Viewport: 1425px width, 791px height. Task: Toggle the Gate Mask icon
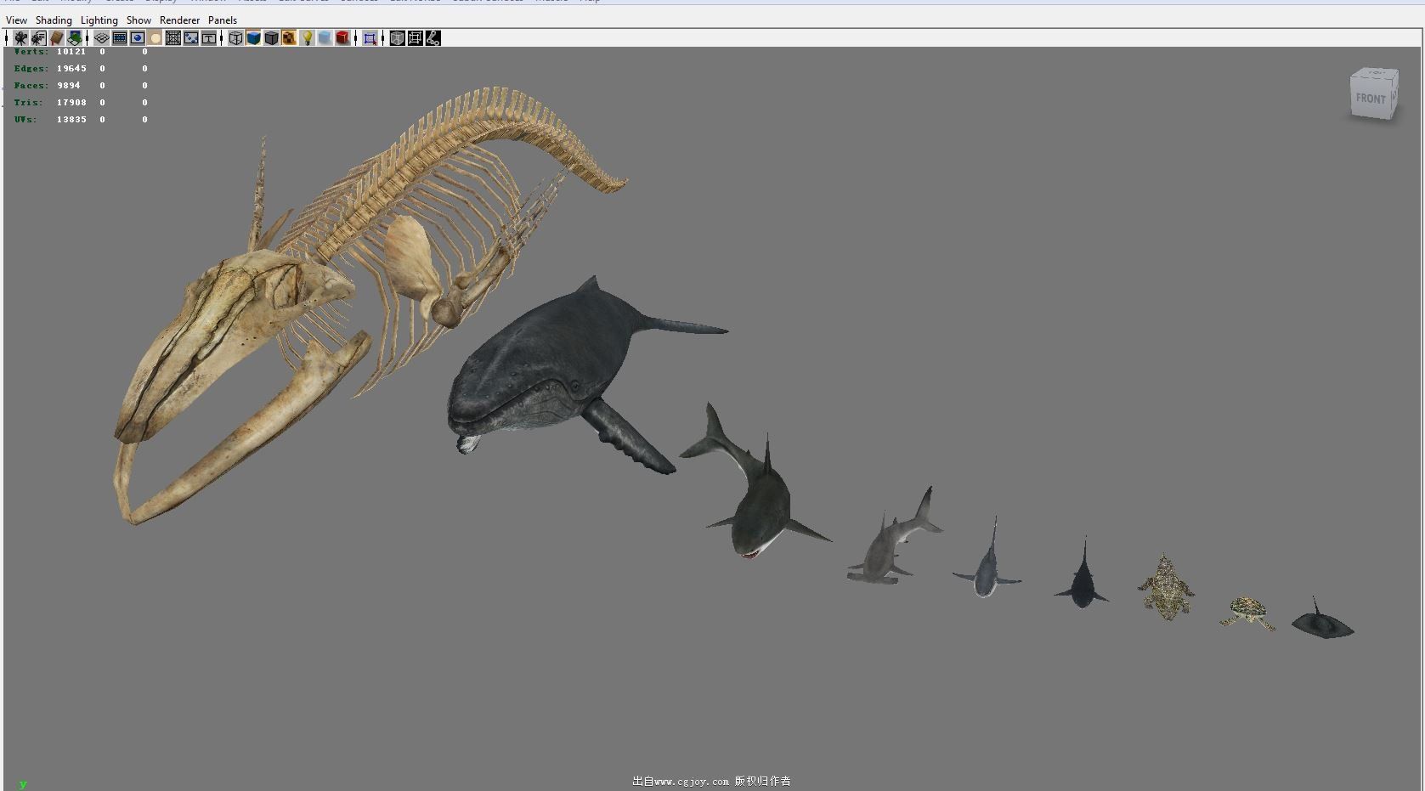point(155,38)
